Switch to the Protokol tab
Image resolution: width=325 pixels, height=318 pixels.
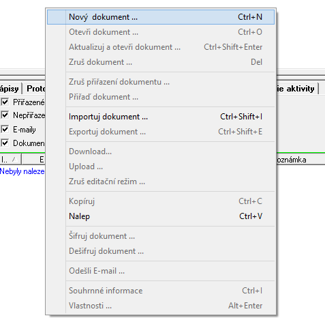(35, 89)
